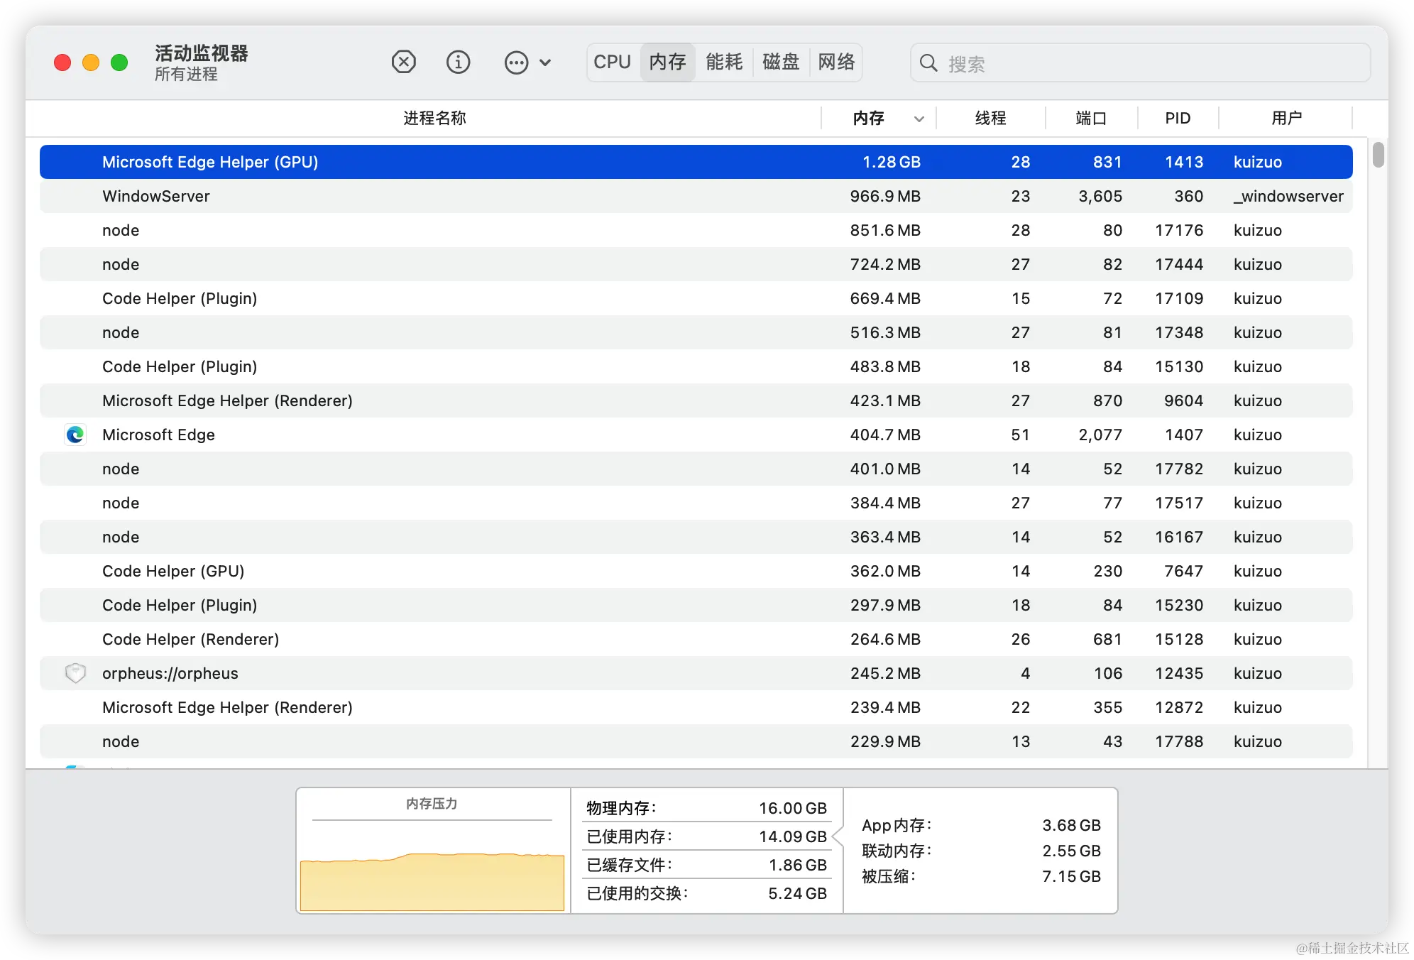1414x960 pixels.
Task: Click the 已使用的交换 5.24 GB entry
Action: (706, 893)
